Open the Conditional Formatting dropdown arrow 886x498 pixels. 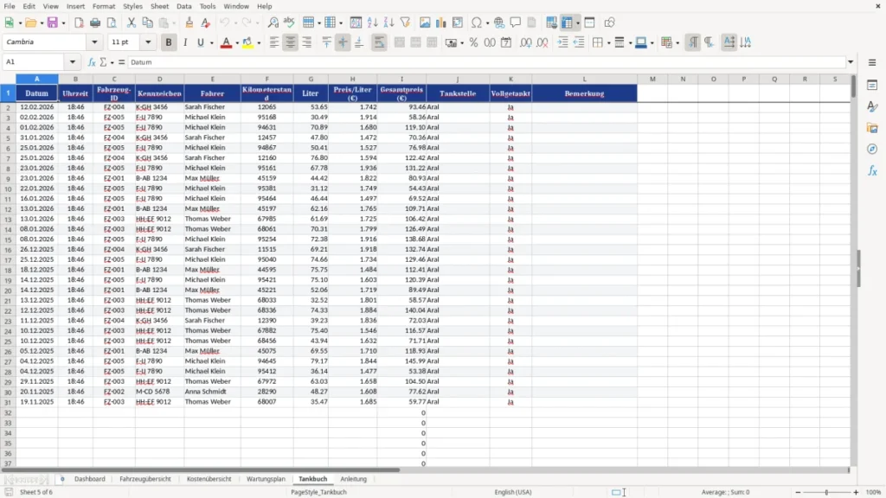tap(677, 43)
